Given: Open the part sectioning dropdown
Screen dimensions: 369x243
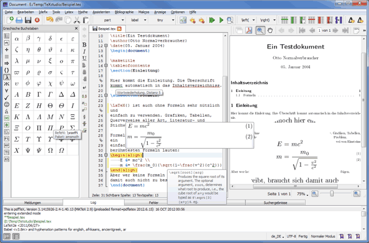Looking at the screenshot, I should [x=111, y=21].
